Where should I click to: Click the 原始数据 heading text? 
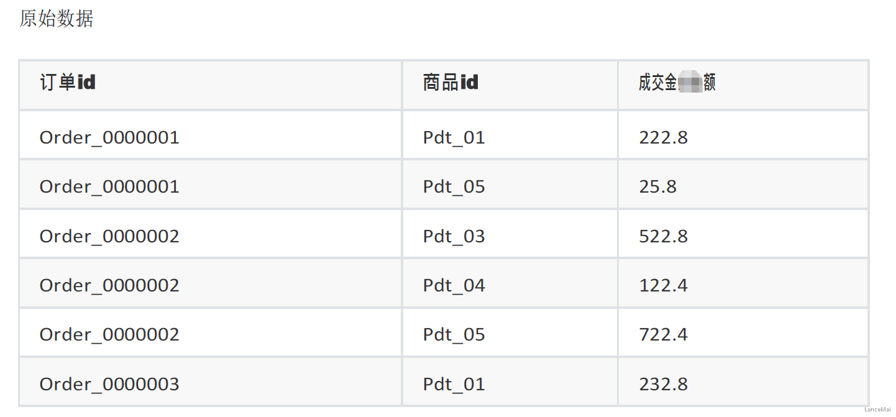click(57, 19)
